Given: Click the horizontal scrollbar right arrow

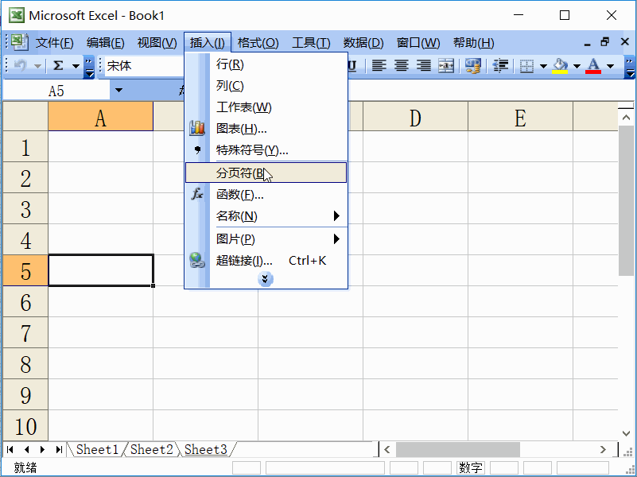Looking at the screenshot, I should pos(603,449).
